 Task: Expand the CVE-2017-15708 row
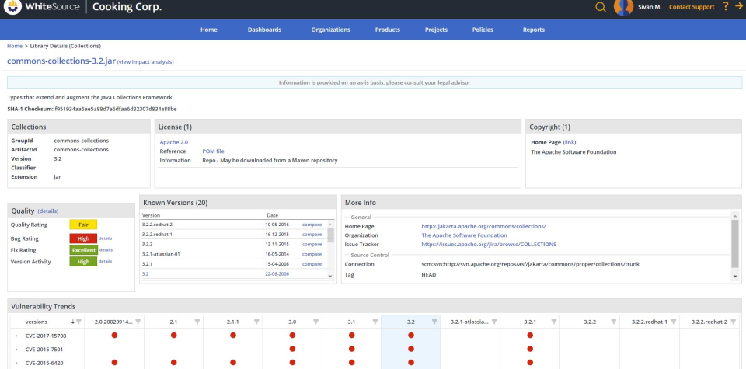pos(16,336)
